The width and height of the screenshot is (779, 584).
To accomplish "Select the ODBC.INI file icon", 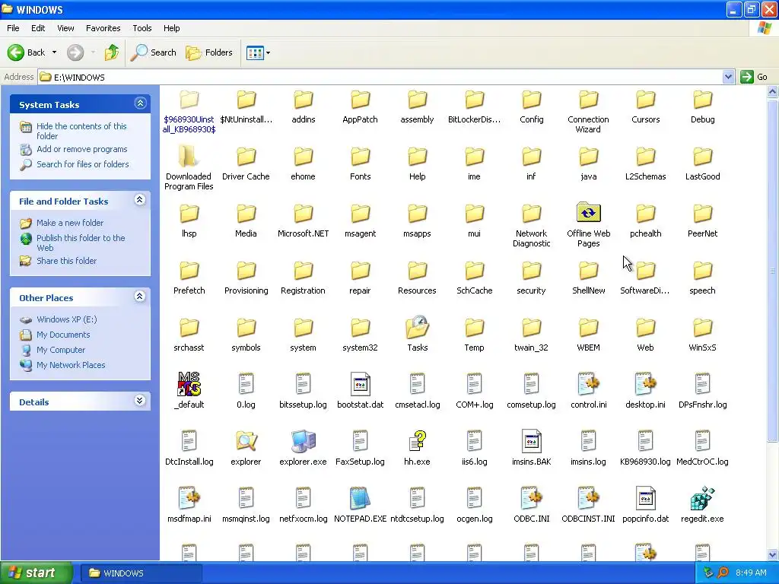I will tap(531, 498).
